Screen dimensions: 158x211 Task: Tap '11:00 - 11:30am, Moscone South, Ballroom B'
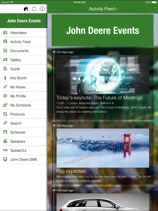(85, 103)
